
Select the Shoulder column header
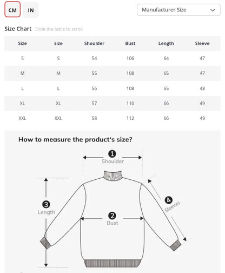(94, 43)
